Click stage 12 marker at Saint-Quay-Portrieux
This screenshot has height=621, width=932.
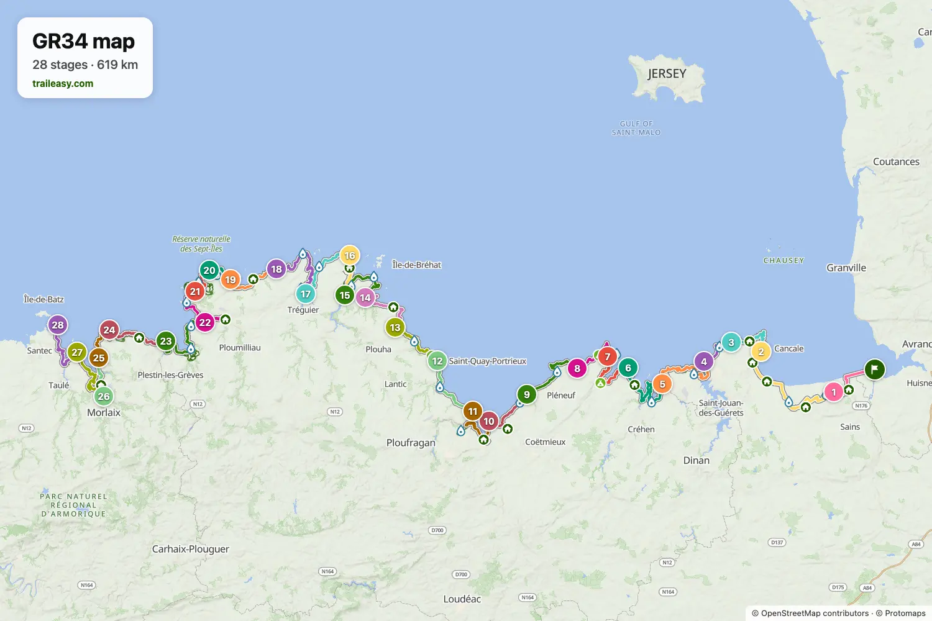(x=437, y=361)
